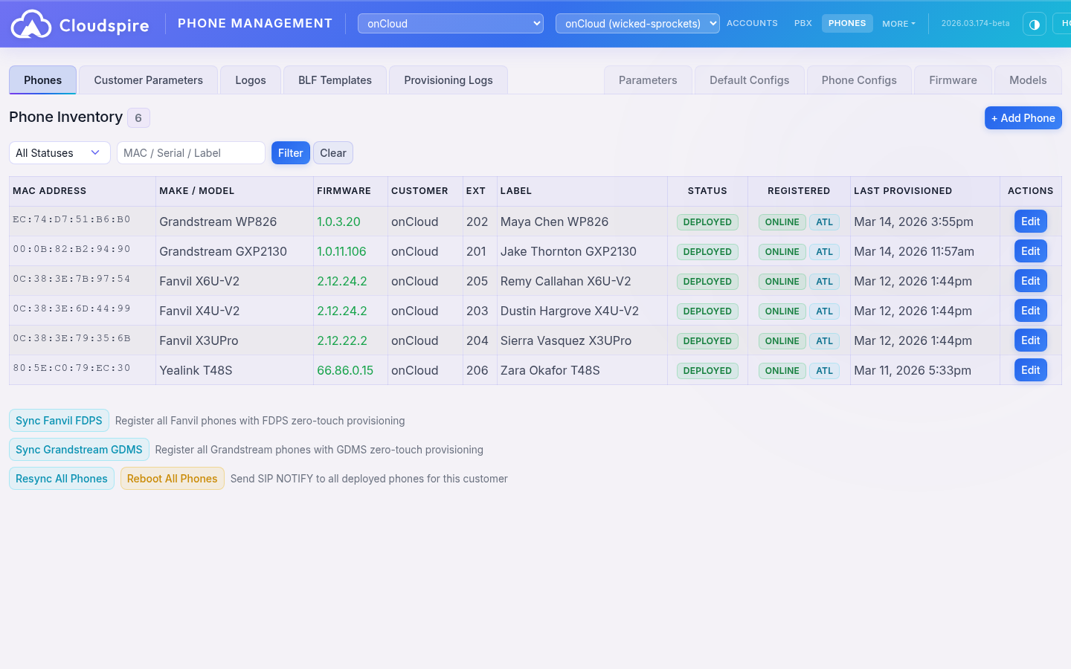Click the MAC / Serial / Label search field
This screenshot has height=669, width=1071.
tap(190, 152)
